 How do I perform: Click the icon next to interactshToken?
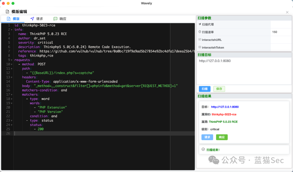[200, 47]
